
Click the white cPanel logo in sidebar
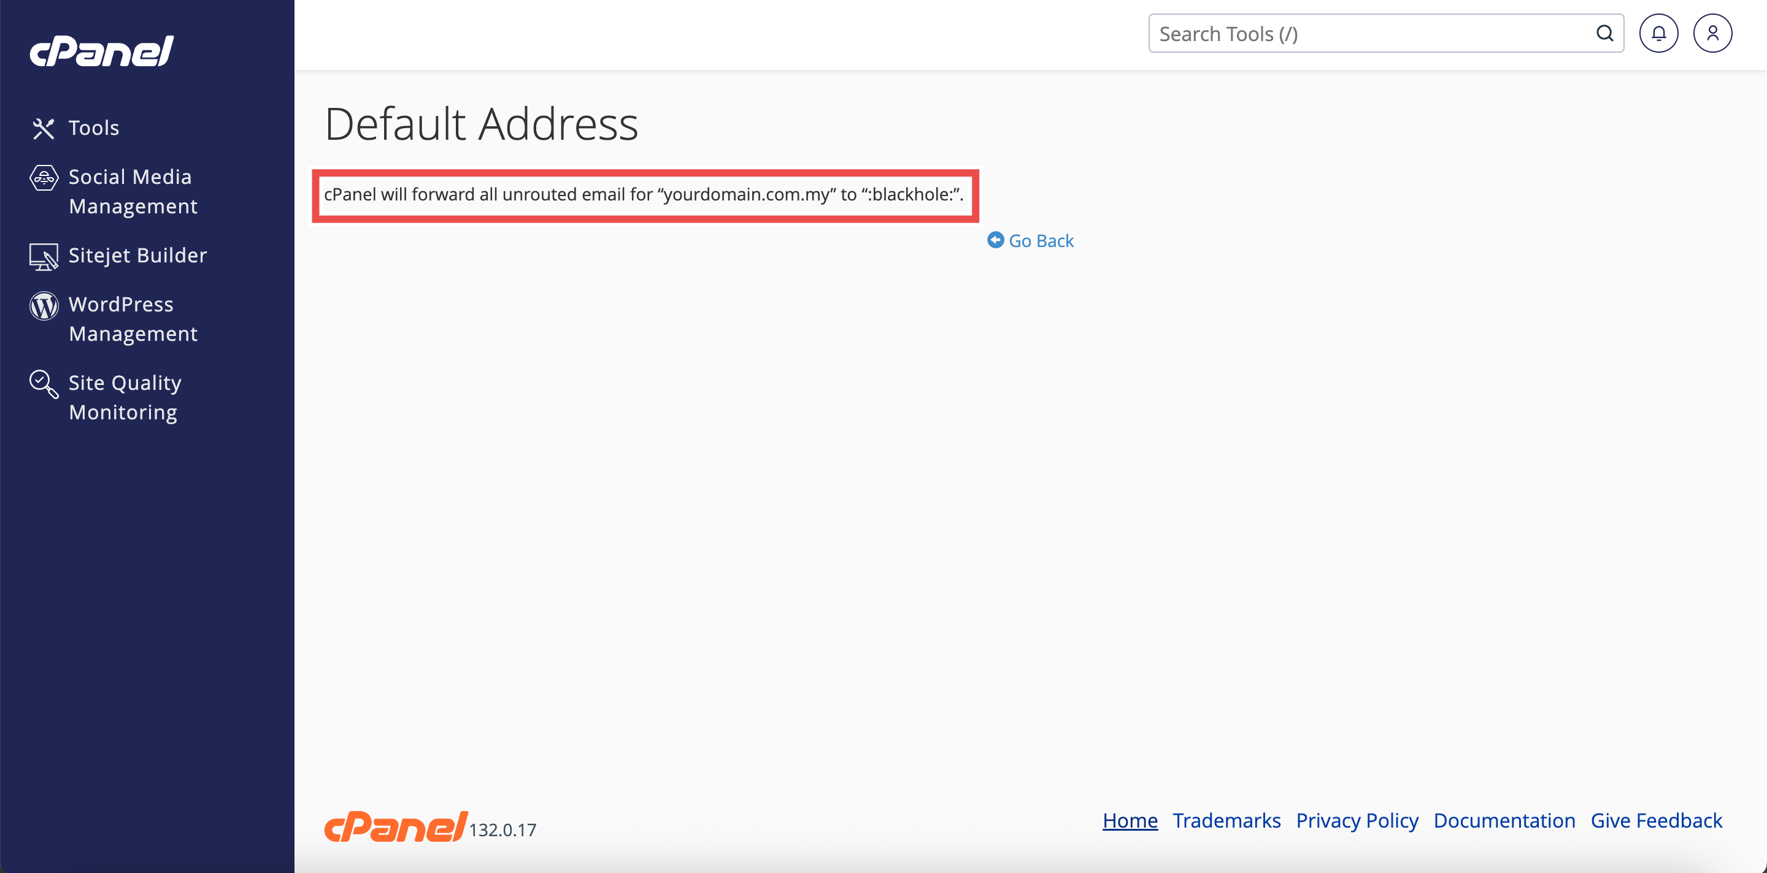click(101, 51)
